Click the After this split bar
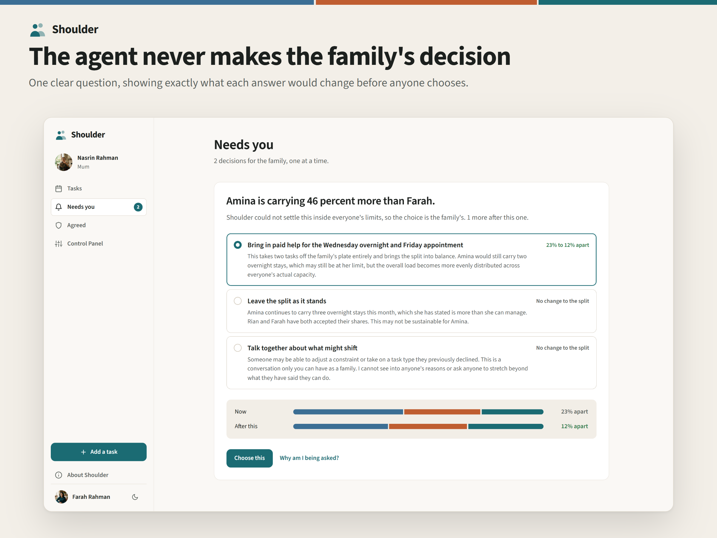Image resolution: width=717 pixels, height=538 pixels. pyautogui.click(x=418, y=427)
